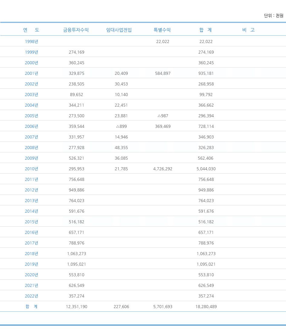Image resolution: width=286 pixels, height=329 pixels.
Task: Click the 12,351,190 financial income total
Action: coord(77,307)
